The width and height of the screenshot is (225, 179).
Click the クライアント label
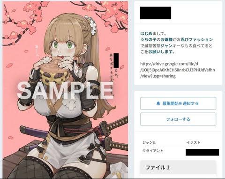click(x=153, y=151)
